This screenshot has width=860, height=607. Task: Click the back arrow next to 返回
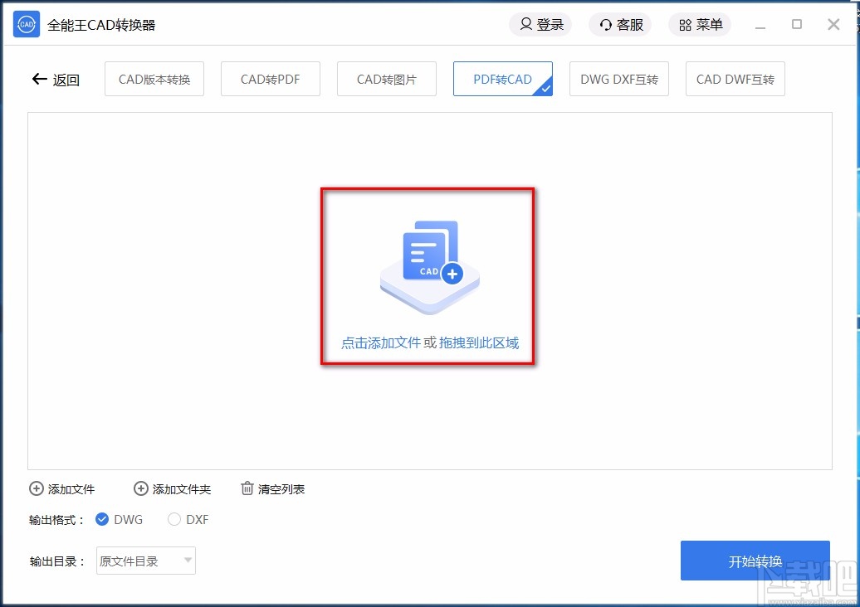point(38,79)
